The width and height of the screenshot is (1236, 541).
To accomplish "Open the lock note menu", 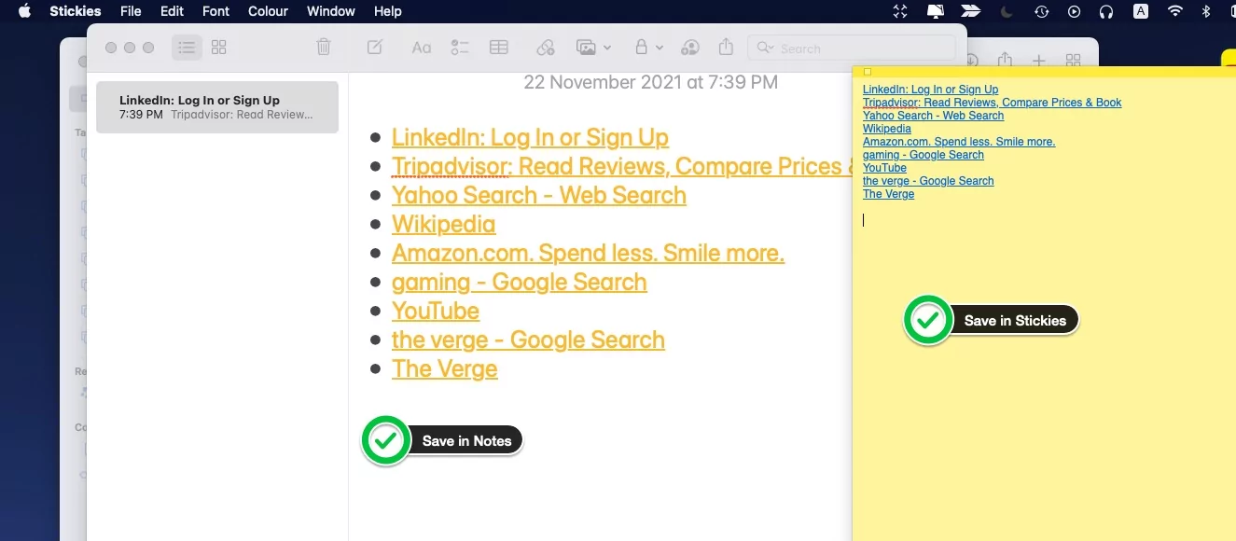I will pyautogui.click(x=649, y=47).
